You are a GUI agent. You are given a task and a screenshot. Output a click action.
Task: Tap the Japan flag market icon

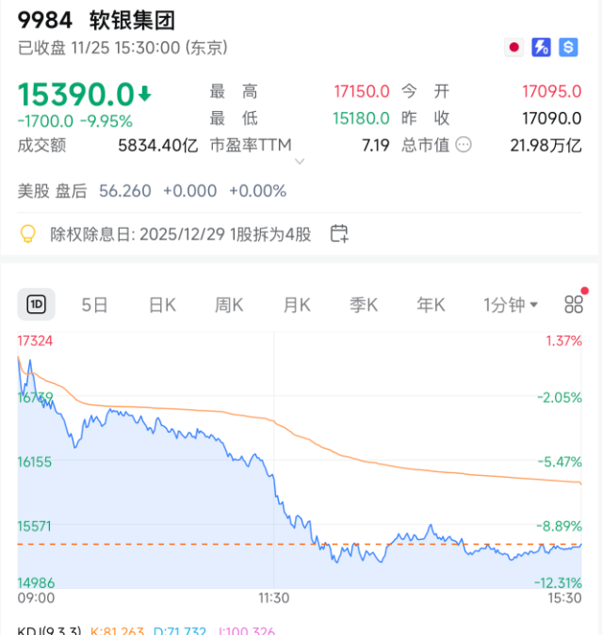514,46
